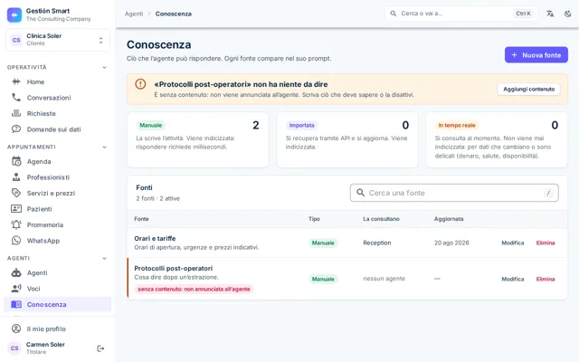This screenshot has height=362, width=579.
Task: Click the search magnifier in the top bar
Action: (x=394, y=14)
